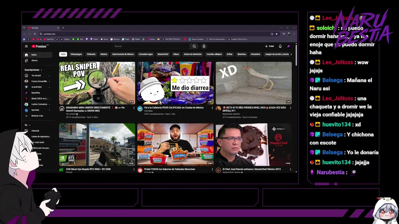Open Facebook bookmark icon
The image size is (399, 224).
point(24,39)
